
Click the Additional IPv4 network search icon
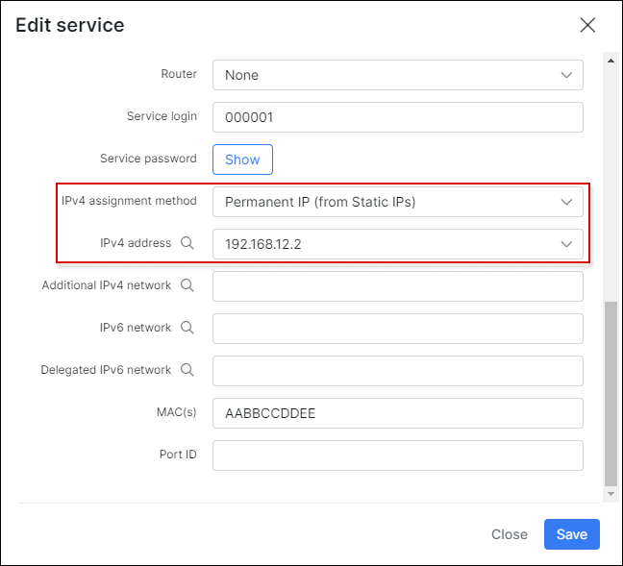tap(187, 285)
